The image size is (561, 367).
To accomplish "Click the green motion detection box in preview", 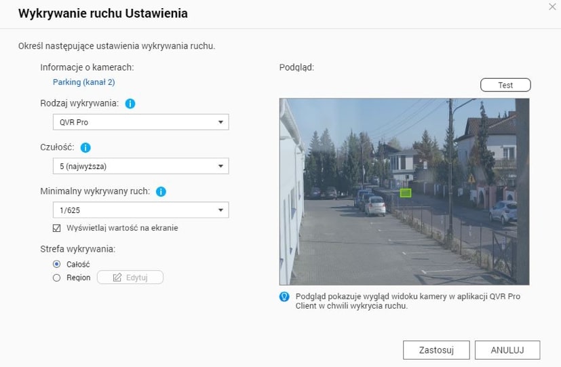I will tap(405, 193).
